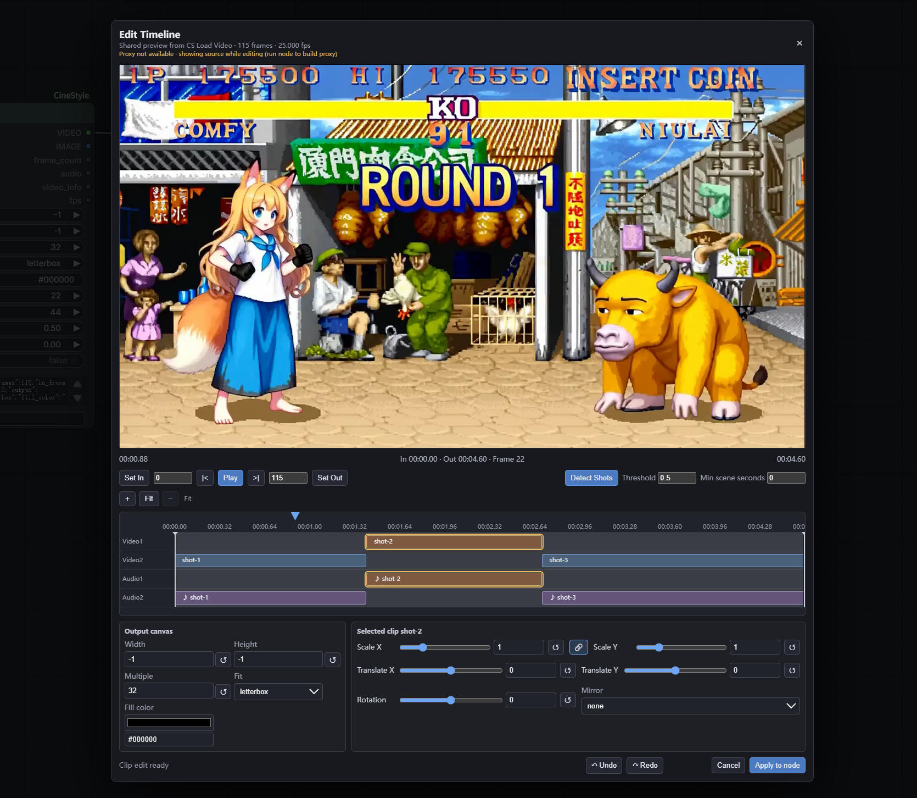Reset Translate Y value

[792, 670]
